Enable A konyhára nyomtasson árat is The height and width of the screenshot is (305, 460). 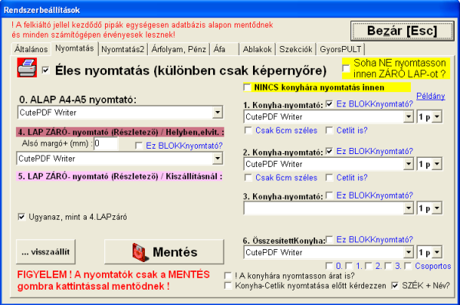click(228, 276)
